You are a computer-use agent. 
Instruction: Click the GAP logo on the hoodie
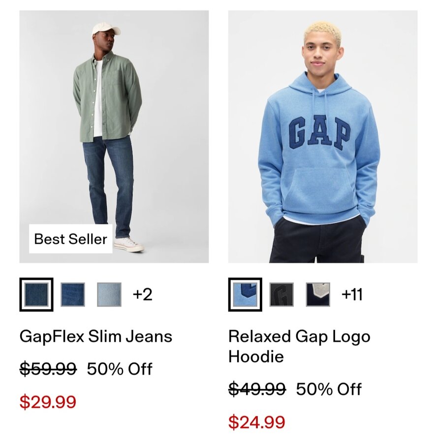click(319, 132)
